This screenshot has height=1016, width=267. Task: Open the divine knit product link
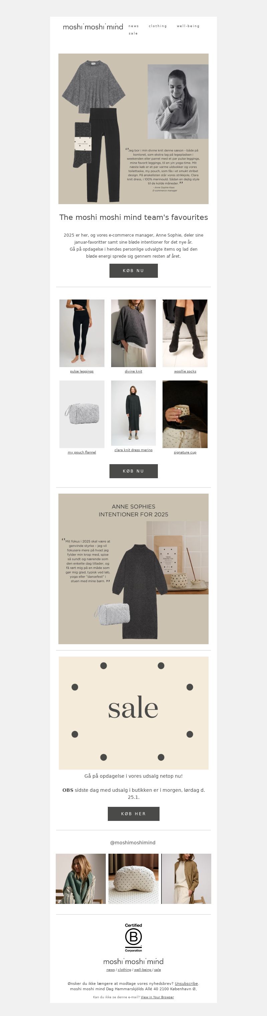coord(133,371)
